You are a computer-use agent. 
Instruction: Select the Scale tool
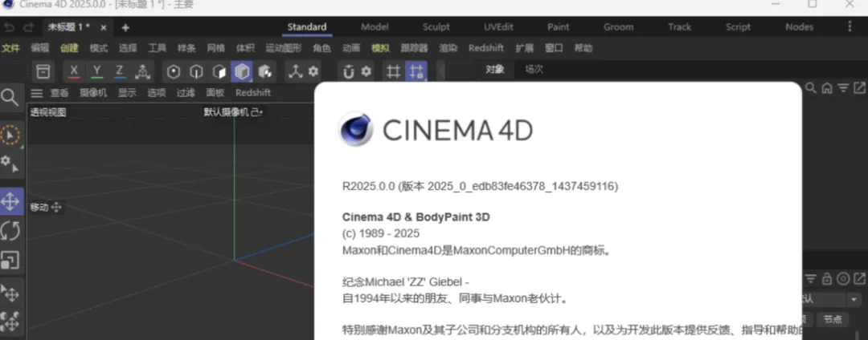click(10, 260)
